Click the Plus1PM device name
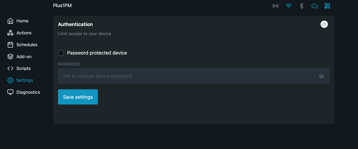358x149 pixels. click(62, 6)
